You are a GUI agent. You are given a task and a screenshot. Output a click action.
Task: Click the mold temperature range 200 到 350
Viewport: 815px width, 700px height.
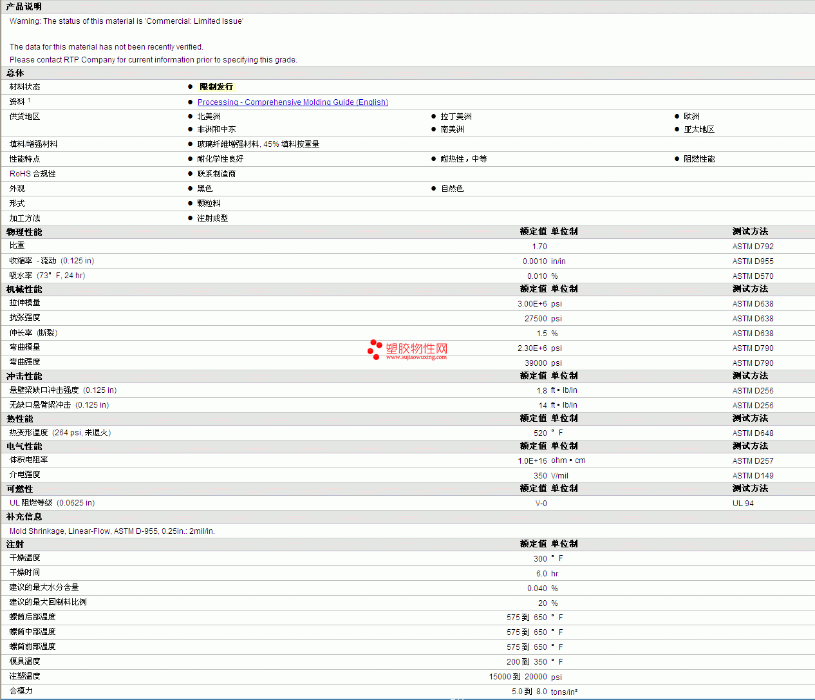pos(527,662)
